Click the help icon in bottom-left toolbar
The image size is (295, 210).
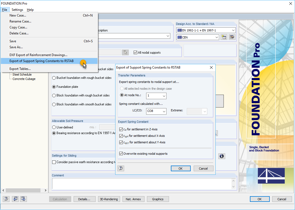coord(6,199)
